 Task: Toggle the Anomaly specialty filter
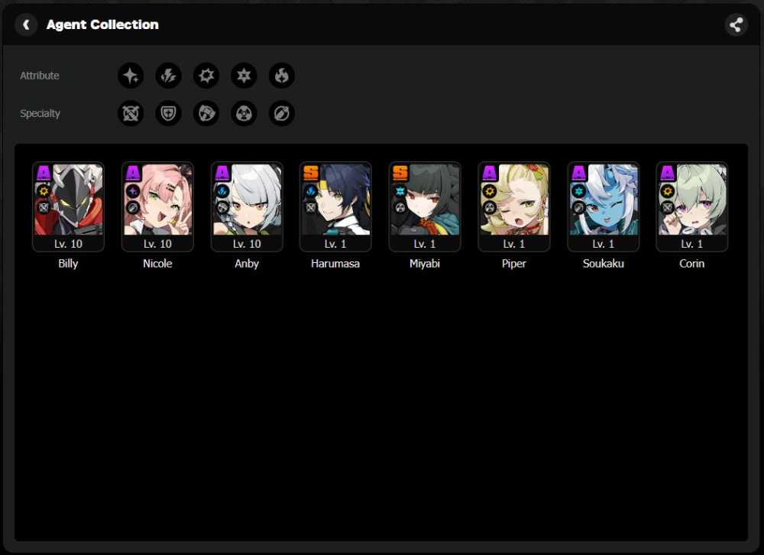pyautogui.click(x=244, y=113)
